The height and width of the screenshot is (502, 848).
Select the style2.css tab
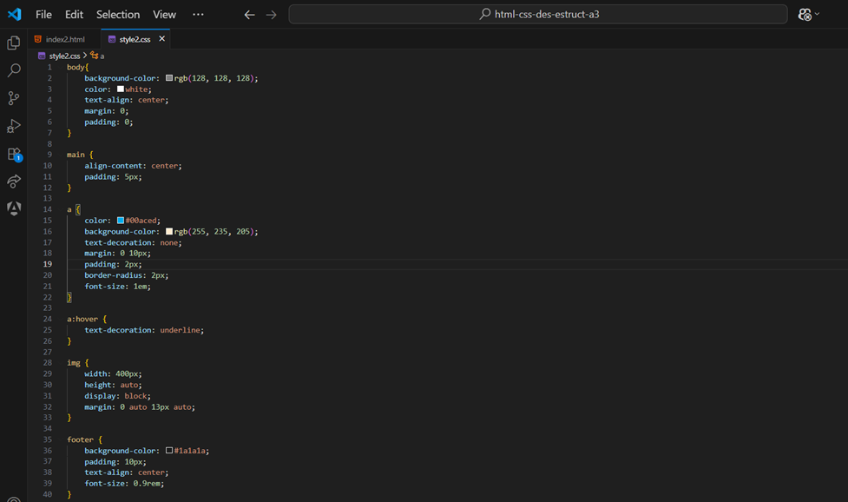pos(135,39)
